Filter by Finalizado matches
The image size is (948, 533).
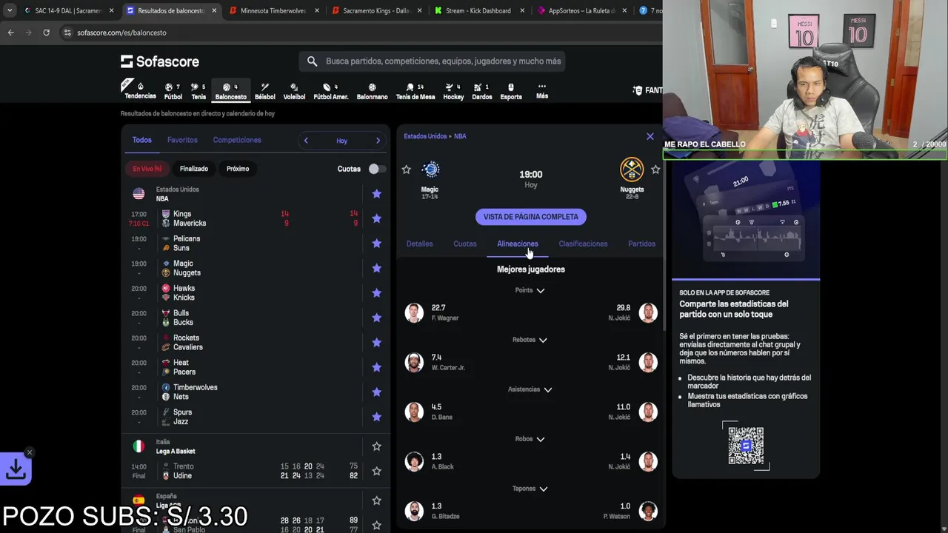194,169
